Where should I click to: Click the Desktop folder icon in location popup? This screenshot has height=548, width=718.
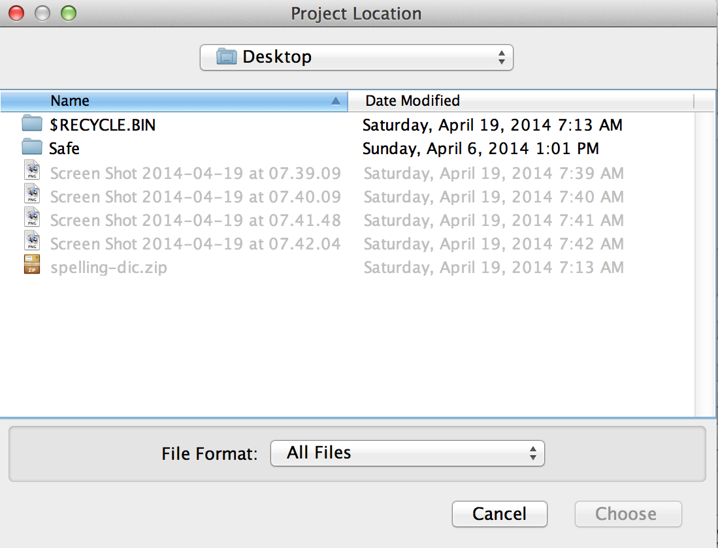pos(226,57)
